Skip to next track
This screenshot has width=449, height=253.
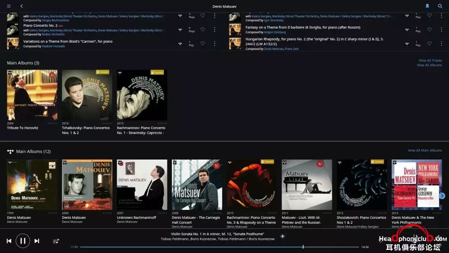point(37,241)
